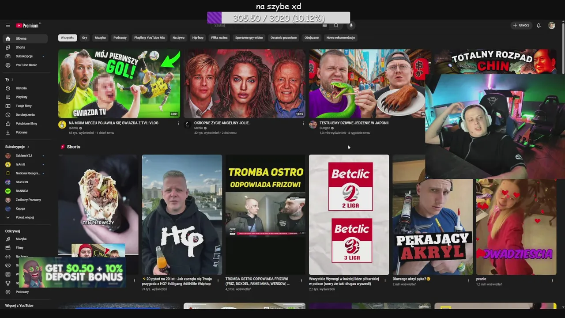Open the MÓJ PIERWSZY GOL video thumbnail

(x=119, y=83)
